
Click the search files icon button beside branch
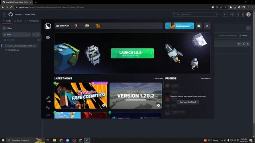click(x=38, y=35)
